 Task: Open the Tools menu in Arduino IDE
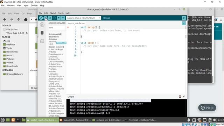tap(61, 13)
